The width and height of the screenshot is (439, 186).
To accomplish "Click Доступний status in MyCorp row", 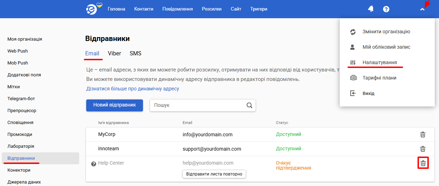I will 289,135.
